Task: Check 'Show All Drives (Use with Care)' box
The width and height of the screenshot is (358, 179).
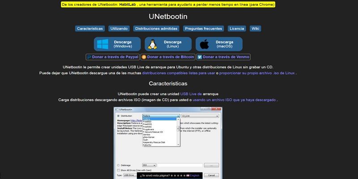Action: point(118,170)
